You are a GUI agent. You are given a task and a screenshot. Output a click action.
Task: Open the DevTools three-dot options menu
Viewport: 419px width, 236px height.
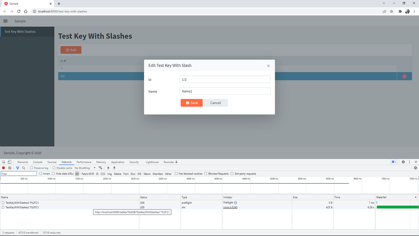pyautogui.click(x=409, y=162)
